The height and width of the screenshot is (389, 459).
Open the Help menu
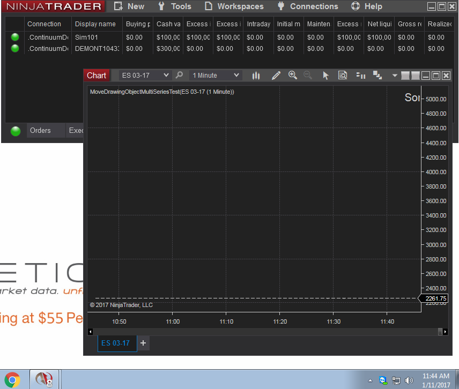click(366, 6)
